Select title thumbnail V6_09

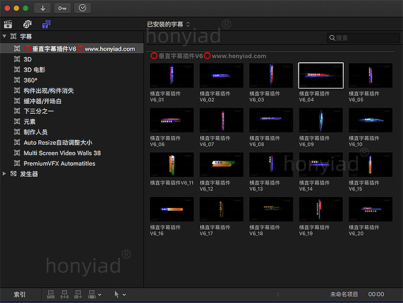pos(321,120)
